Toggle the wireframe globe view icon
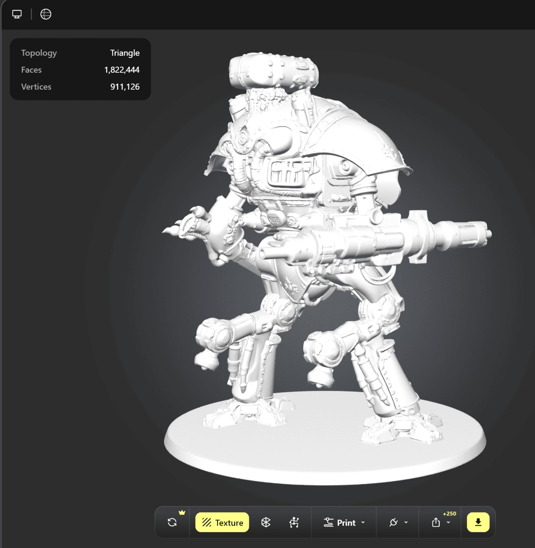535x548 pixels. [x=46, y=14]
